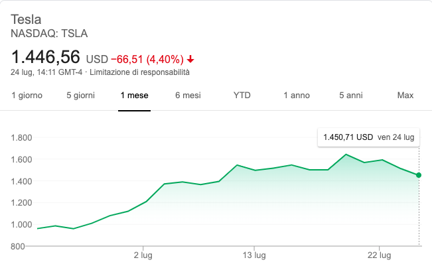This screenshot has width=432, height=268.
Task: Click the 1.800 y-axis price label
Action: coord(23,138)
